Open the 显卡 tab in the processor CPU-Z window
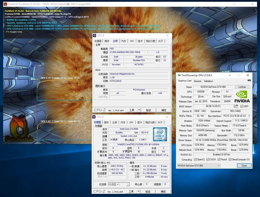 [x=140, y=122]
